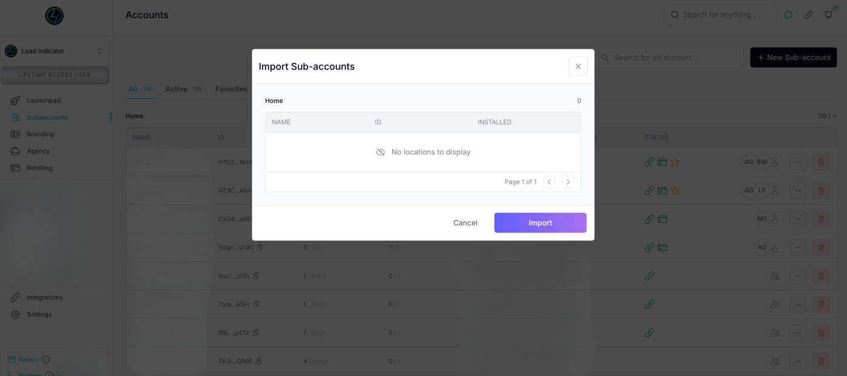Toggle favorite star on the m1Co row

pyautogui.click(x=675, y=162)
